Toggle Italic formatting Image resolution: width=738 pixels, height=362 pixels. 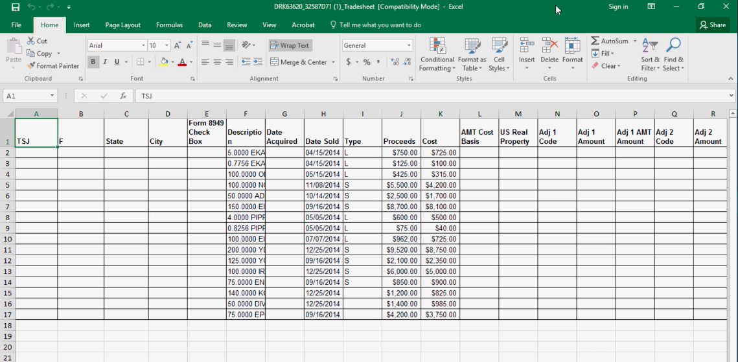point(105,62)
